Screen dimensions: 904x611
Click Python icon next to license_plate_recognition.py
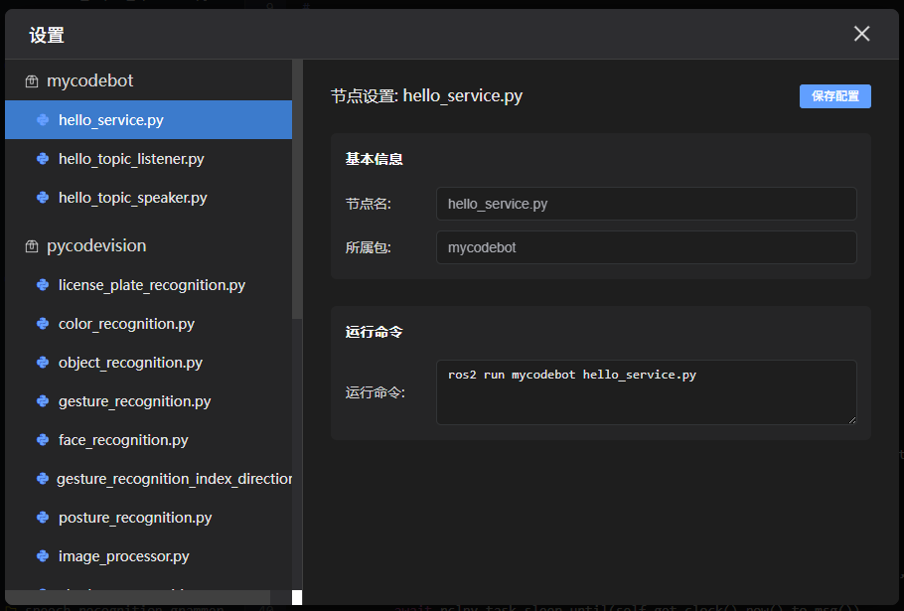(43, 285)
